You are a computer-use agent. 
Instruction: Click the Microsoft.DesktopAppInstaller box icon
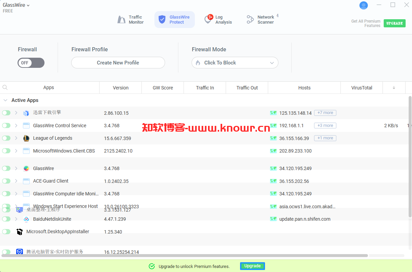pyautogui.click(x=20, y=232)
